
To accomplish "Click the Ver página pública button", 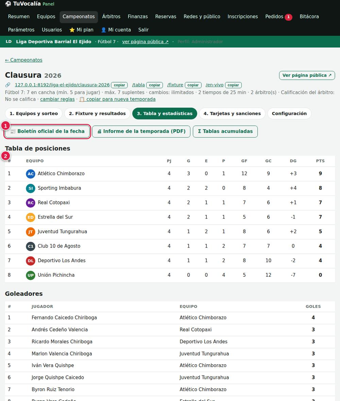I will [x=307, y=75].
